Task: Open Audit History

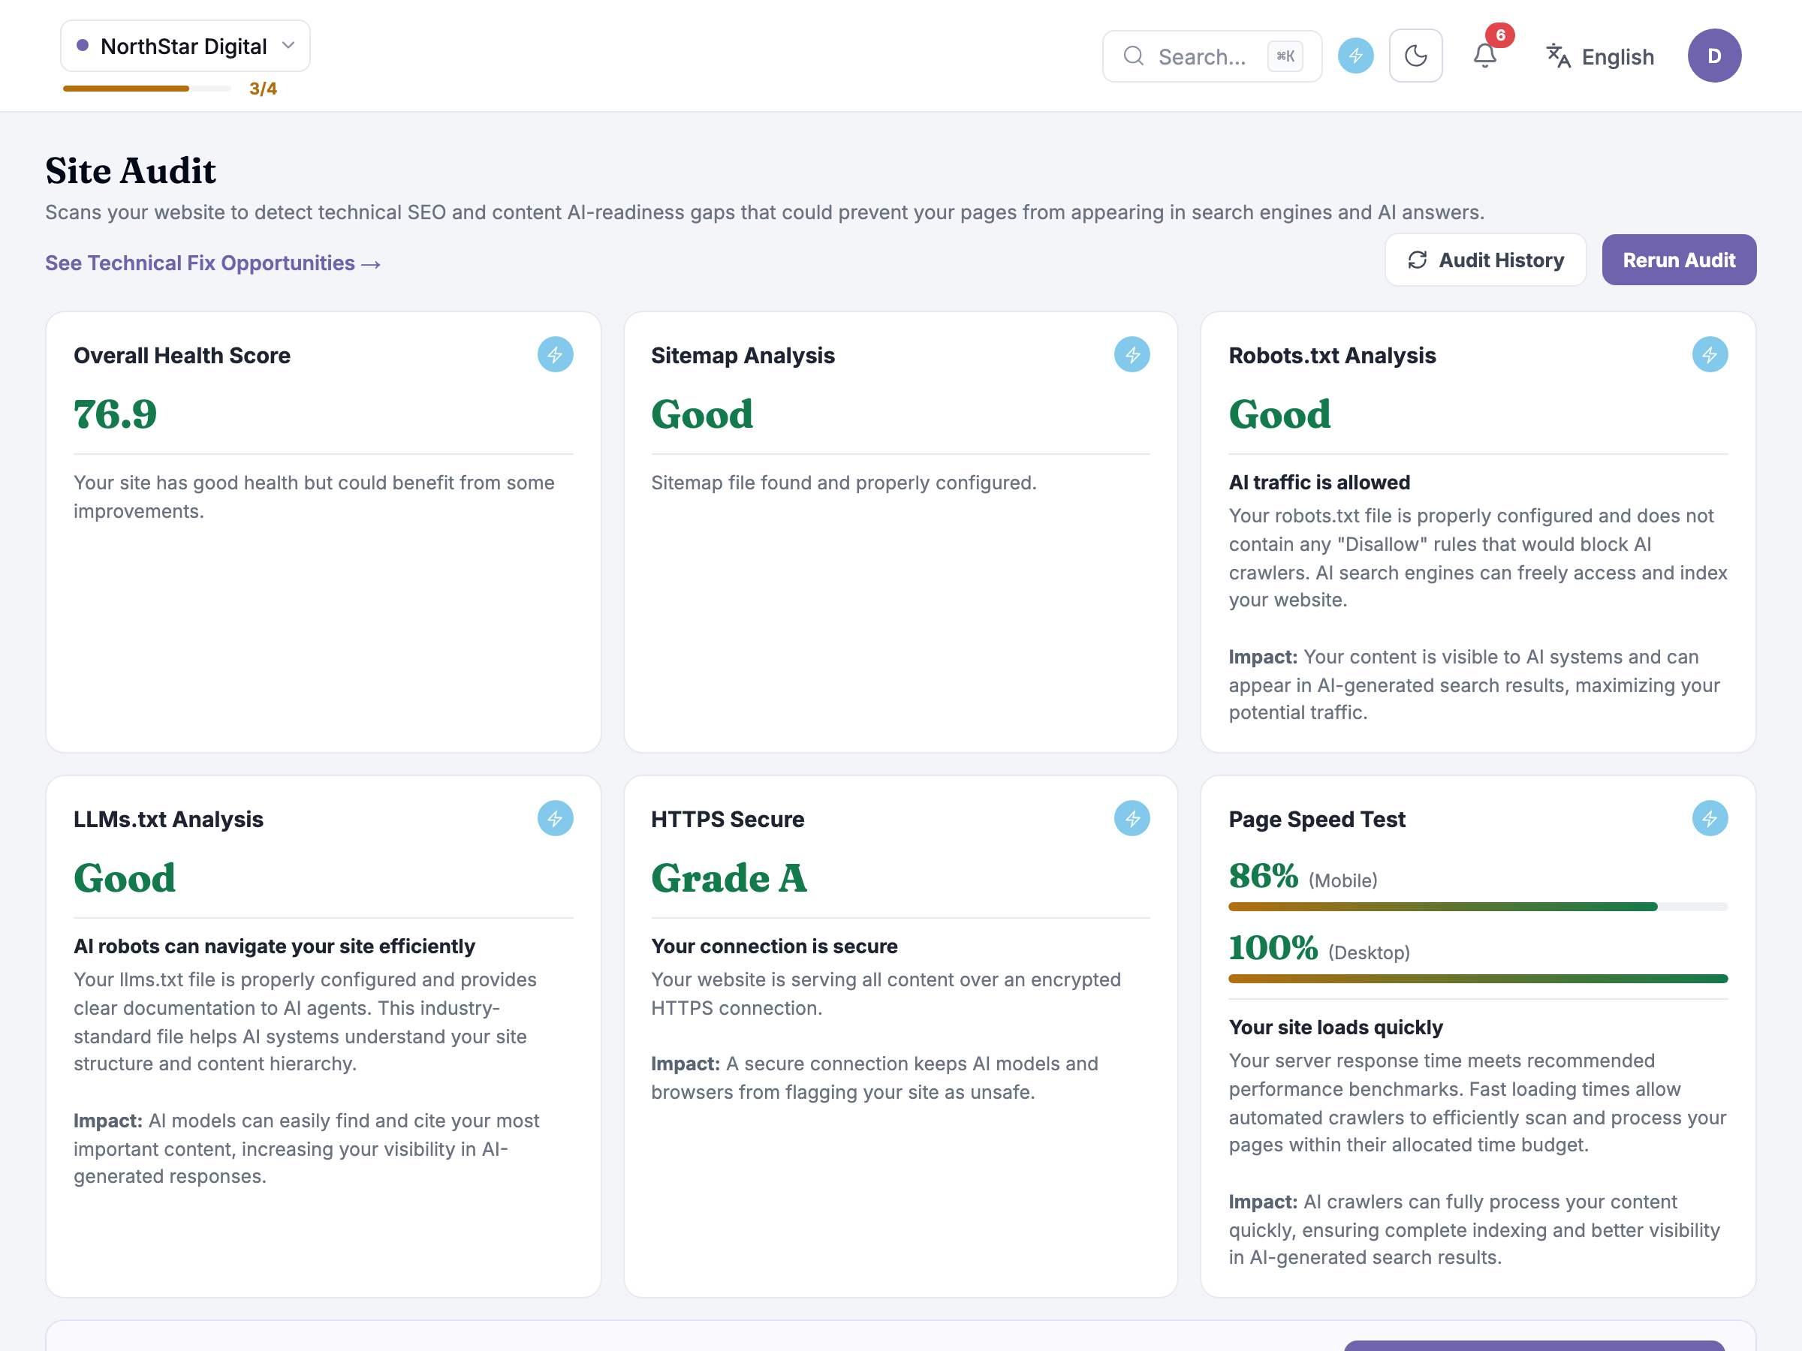Action: pos(1485,260)
